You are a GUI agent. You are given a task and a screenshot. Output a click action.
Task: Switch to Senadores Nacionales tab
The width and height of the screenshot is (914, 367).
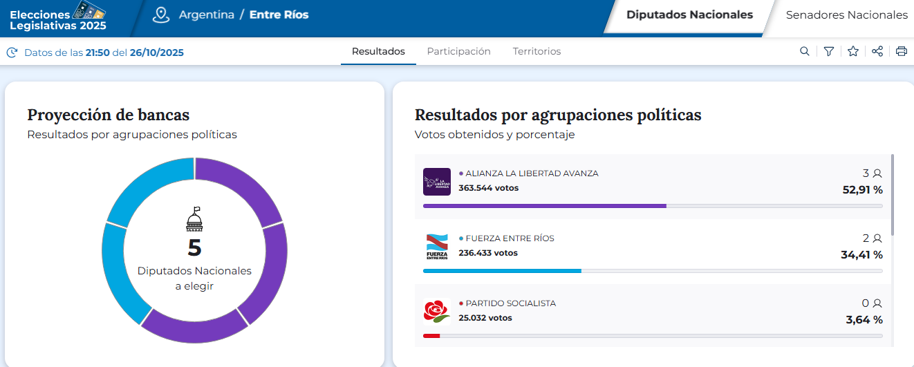click(x=846, y=15)
